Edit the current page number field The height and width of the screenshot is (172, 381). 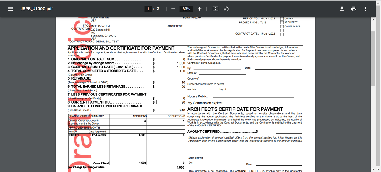click(148, 9)
